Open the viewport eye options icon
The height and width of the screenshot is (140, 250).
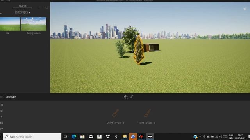(x=245, y=9)
